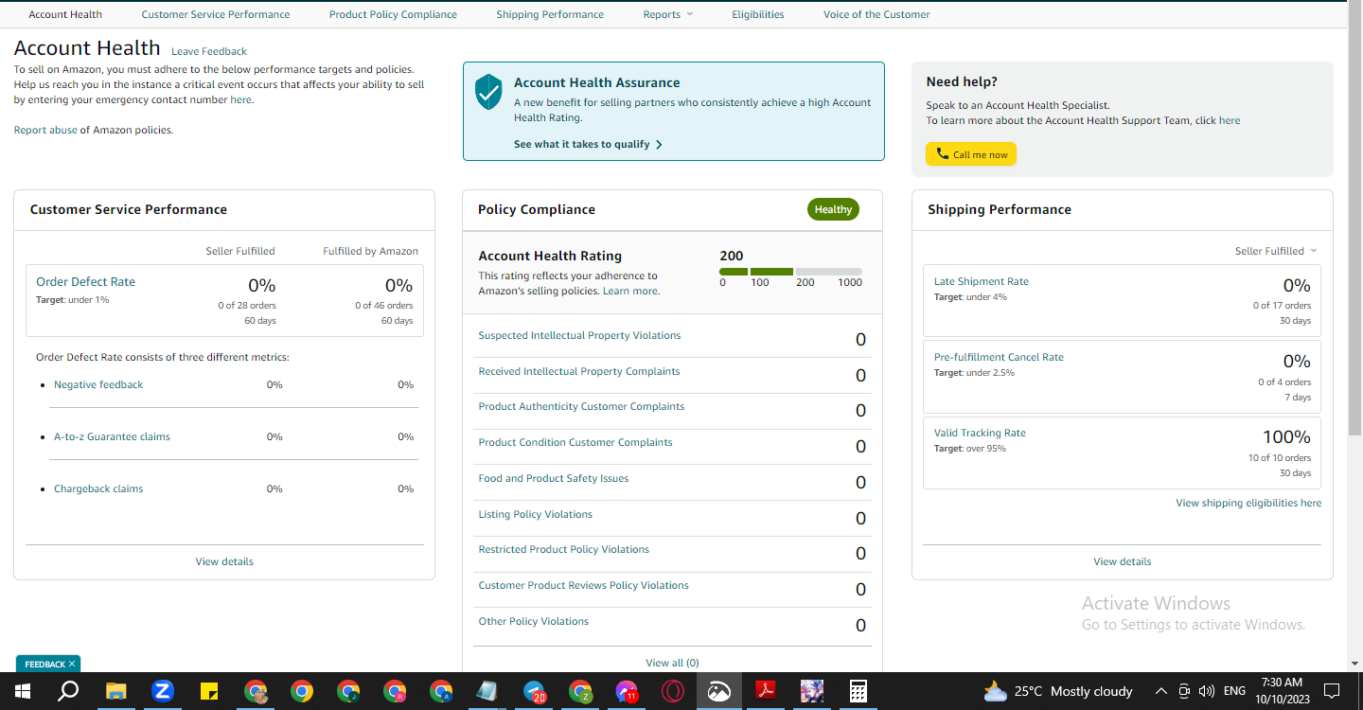Click View all (0) under Policy Compliance
The height and width of the screenshot is (710, 1363).
tap(672, 663)
